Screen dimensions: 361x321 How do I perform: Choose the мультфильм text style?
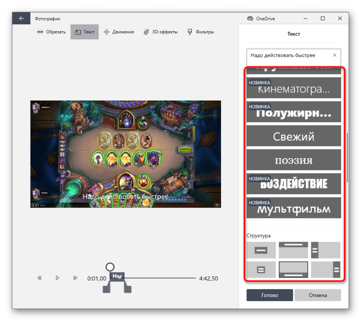(294, 208)
